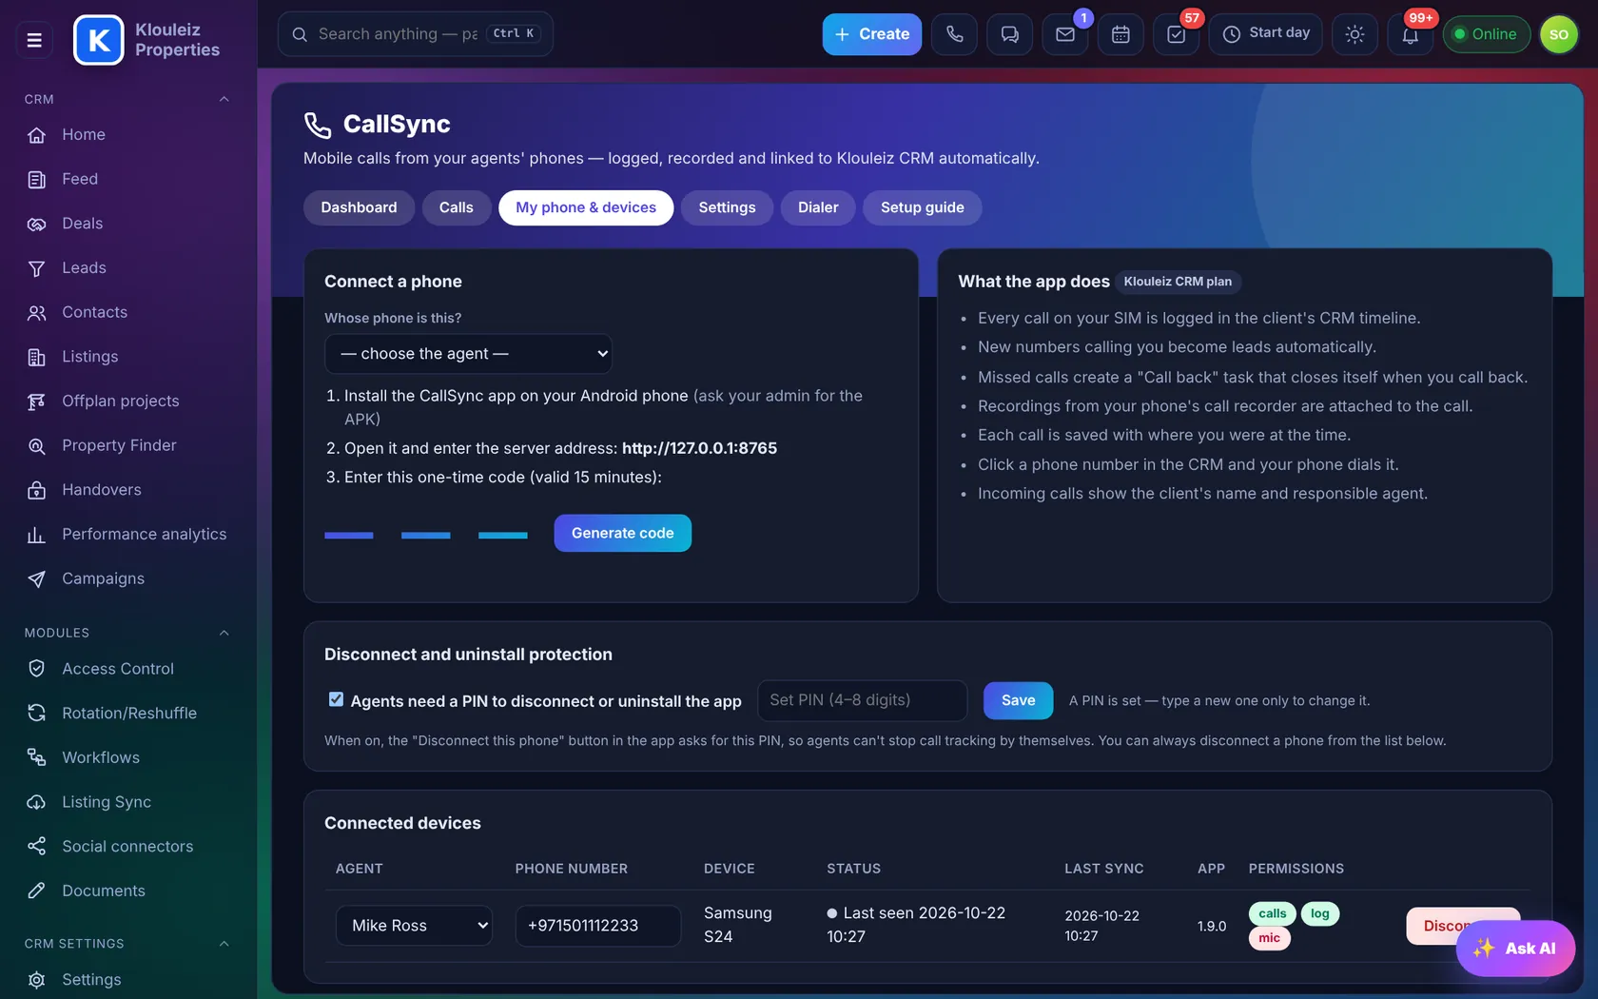Toggle the Online status pill
This screenshot has height=999, width=1598.
[1486, 34]
